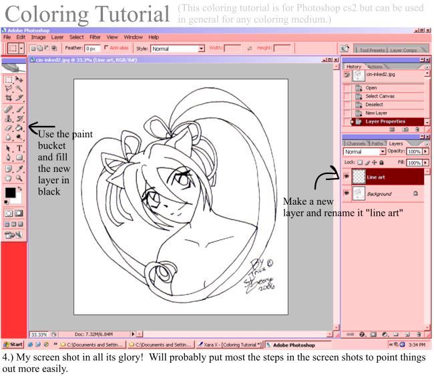Switch to Quick Mask mode
This screenshot has width=434, height=376.
point(19,213)
